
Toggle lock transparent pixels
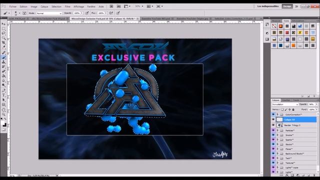coord(282,109)
